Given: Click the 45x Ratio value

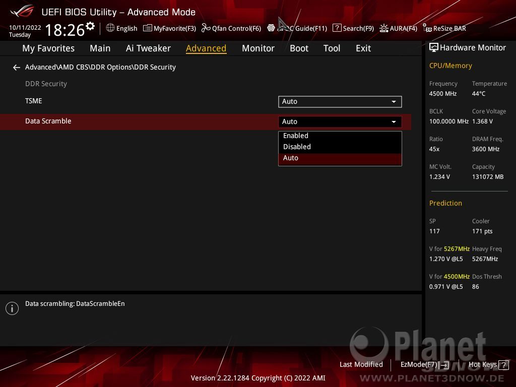Looking at the screenshot, I should pos(434,149).
